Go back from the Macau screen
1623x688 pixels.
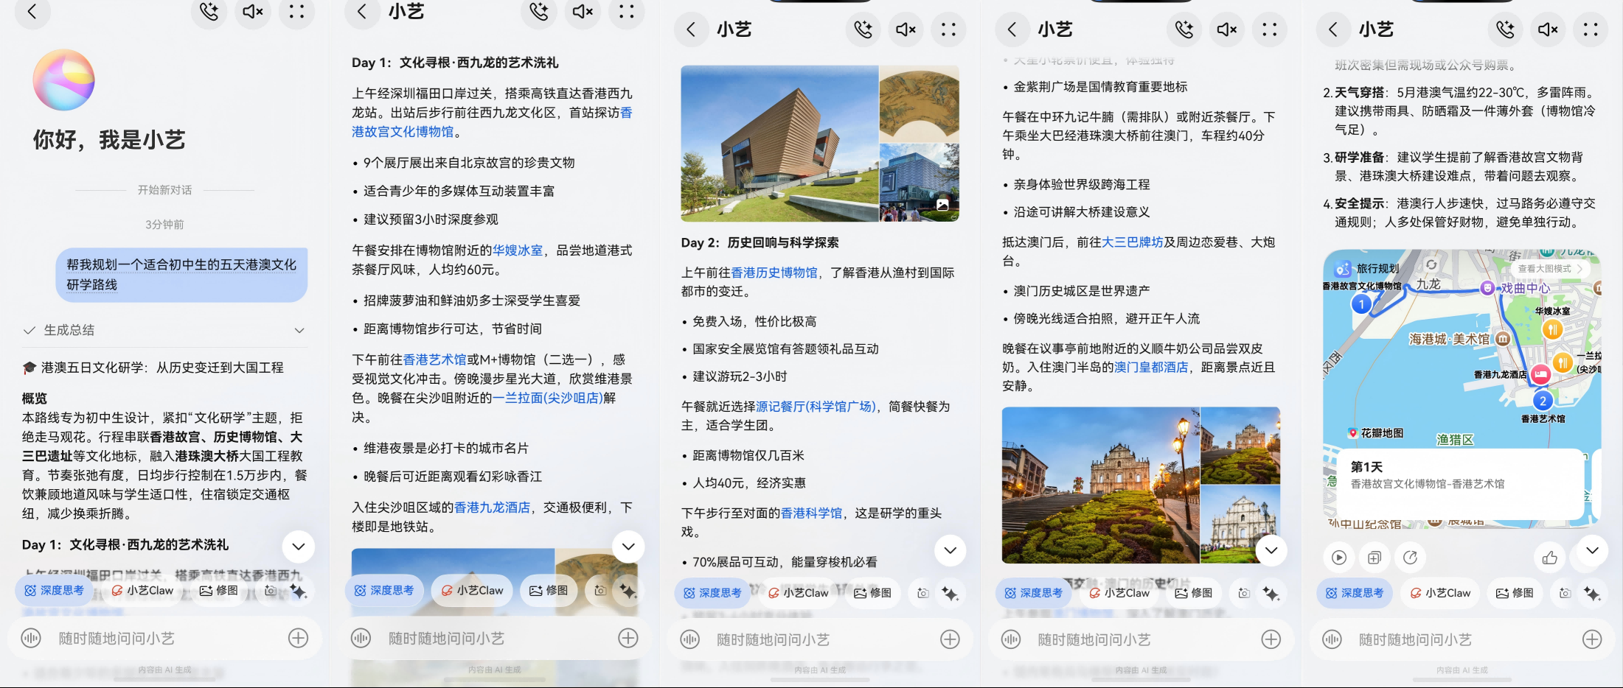(1012, 29)
